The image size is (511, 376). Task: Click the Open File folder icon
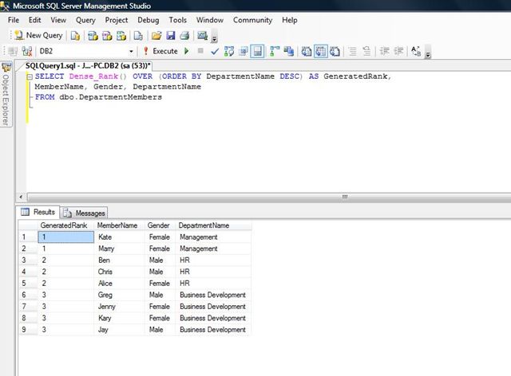tap(156, 35)
